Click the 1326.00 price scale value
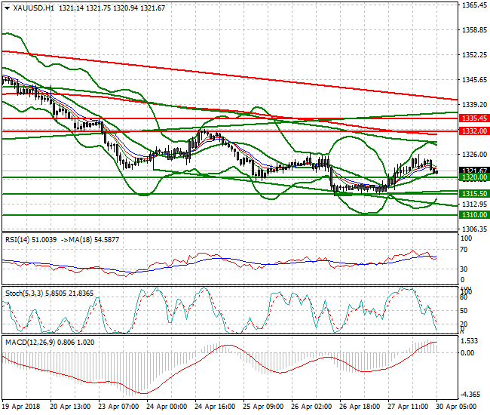490x415 pixels. [474, 155]
